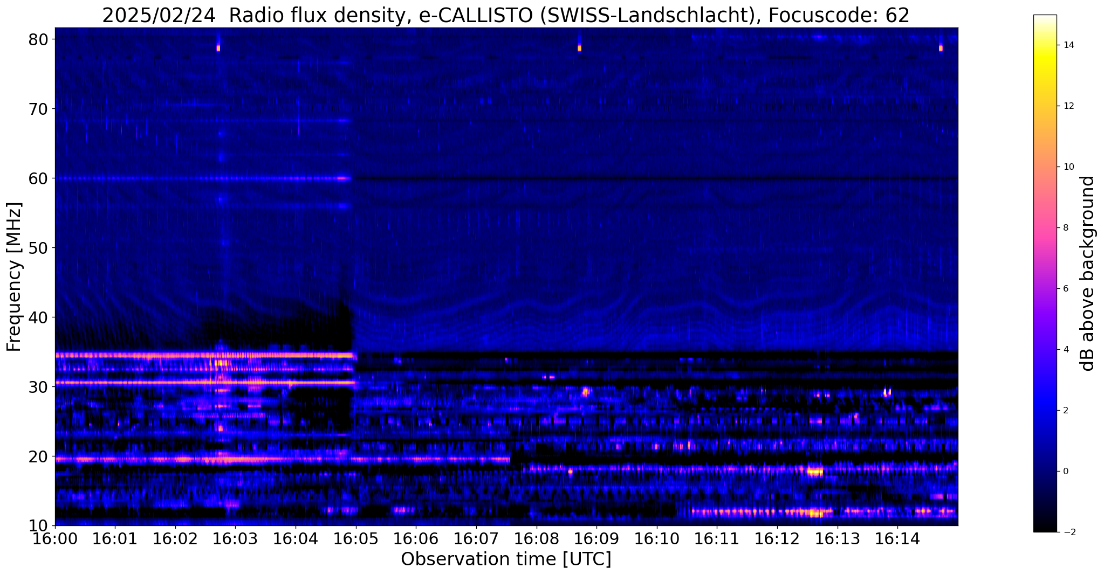Click the plot title text at top
1104x575 pixels.
pos(506,15)
